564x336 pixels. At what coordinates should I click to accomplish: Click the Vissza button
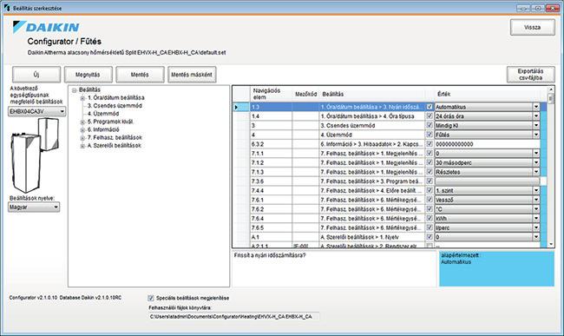point(533,27)
